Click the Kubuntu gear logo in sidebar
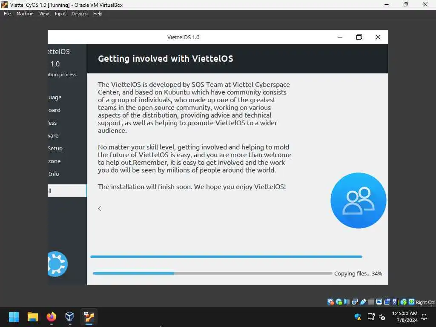Image resolution: width=436 pixels, height=327 pixels. [57, 264]
